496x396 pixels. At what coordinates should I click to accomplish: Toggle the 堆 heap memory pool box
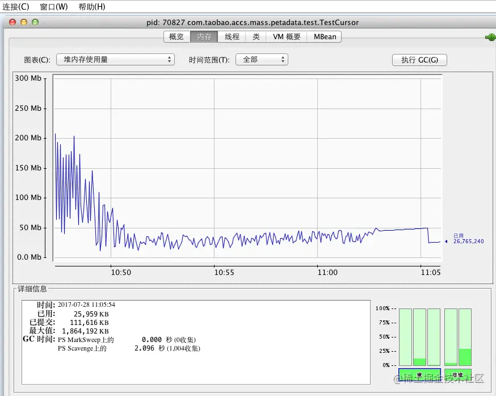tap(419, 374)
